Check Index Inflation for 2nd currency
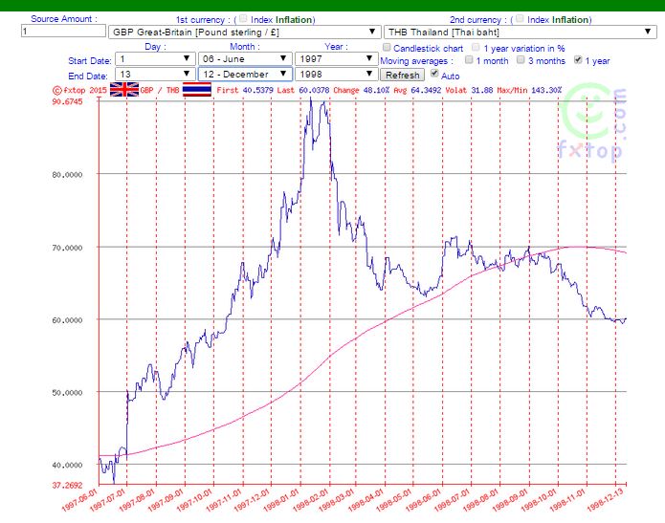The width and height of the screenshot is (665, 523). pos(520,18)
